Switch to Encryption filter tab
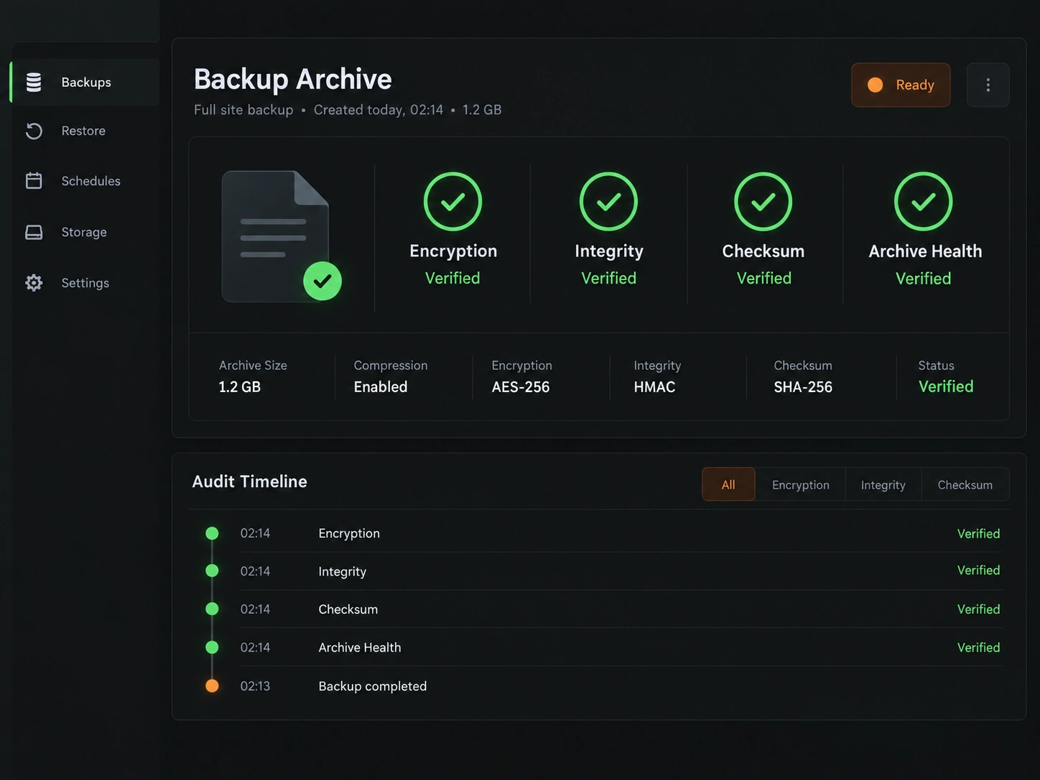The width and height of the screenshot is (1040, 780). pyautogui.click(x=800, y=484)
